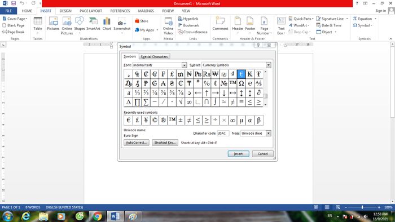Open Windows Start menu

coord(7,216)
